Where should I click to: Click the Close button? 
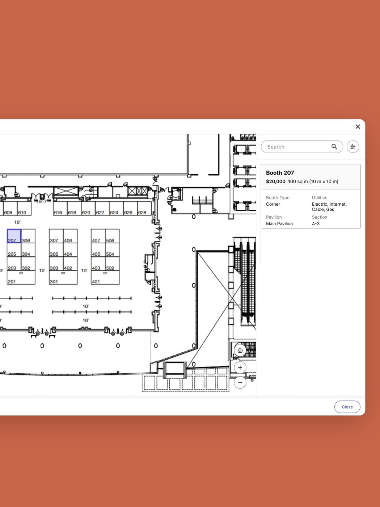pyautogui.click(x=347, y=407)
